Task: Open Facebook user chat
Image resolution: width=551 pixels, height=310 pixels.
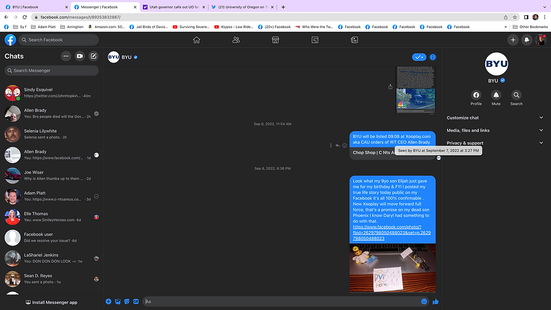Action: pyautogui.click(x=52, y=237)
